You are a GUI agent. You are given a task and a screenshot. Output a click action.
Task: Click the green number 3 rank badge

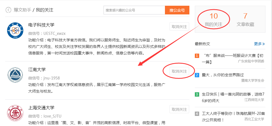point(197,94)
